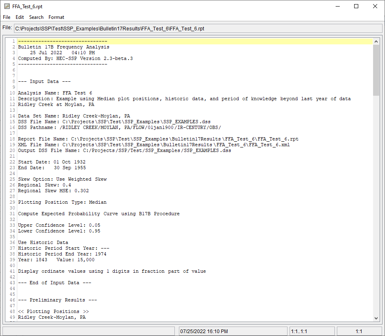The width and height of the screenshot is (385, 336).
Task: Open the Edit menu
Action: coord(20,17)
